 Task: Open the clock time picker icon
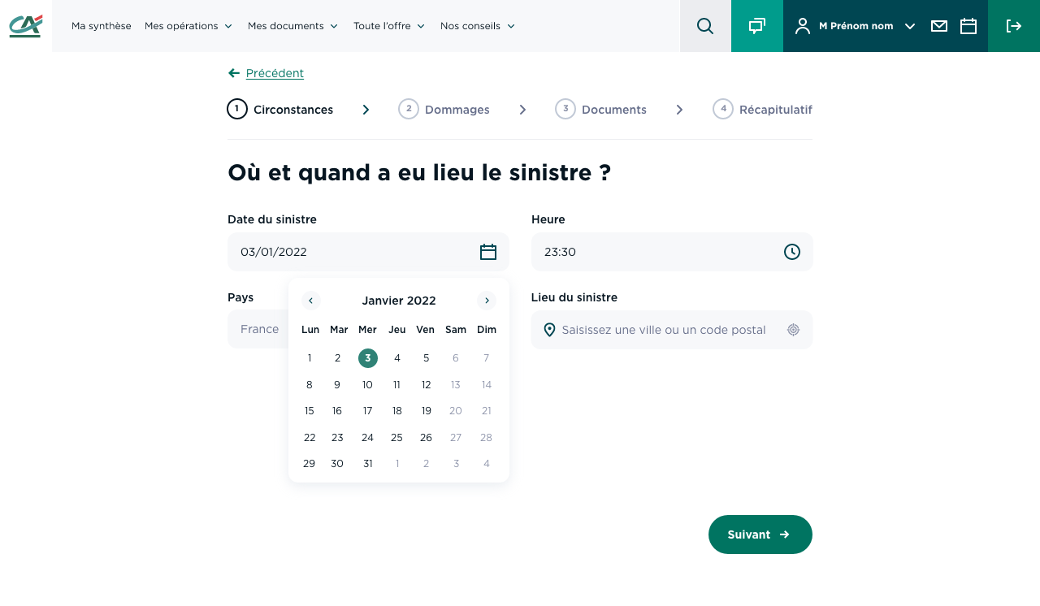pyautogui.click(x=792, y=252)
